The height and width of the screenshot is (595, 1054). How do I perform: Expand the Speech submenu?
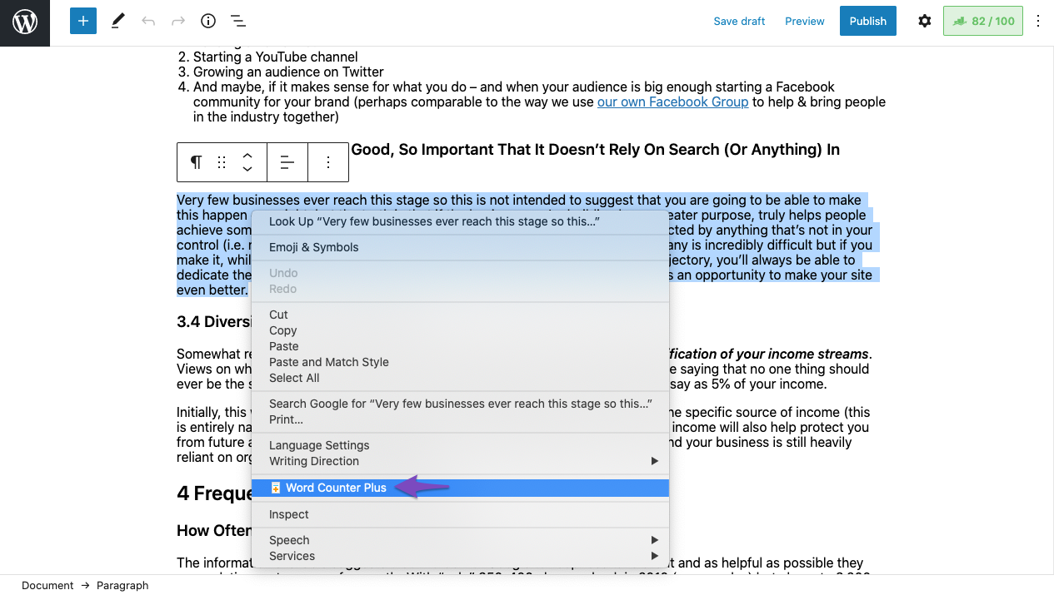(460, 540)
